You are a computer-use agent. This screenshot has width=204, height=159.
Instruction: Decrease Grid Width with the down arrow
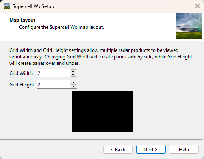pyautogui.click(x=74, y=75)
